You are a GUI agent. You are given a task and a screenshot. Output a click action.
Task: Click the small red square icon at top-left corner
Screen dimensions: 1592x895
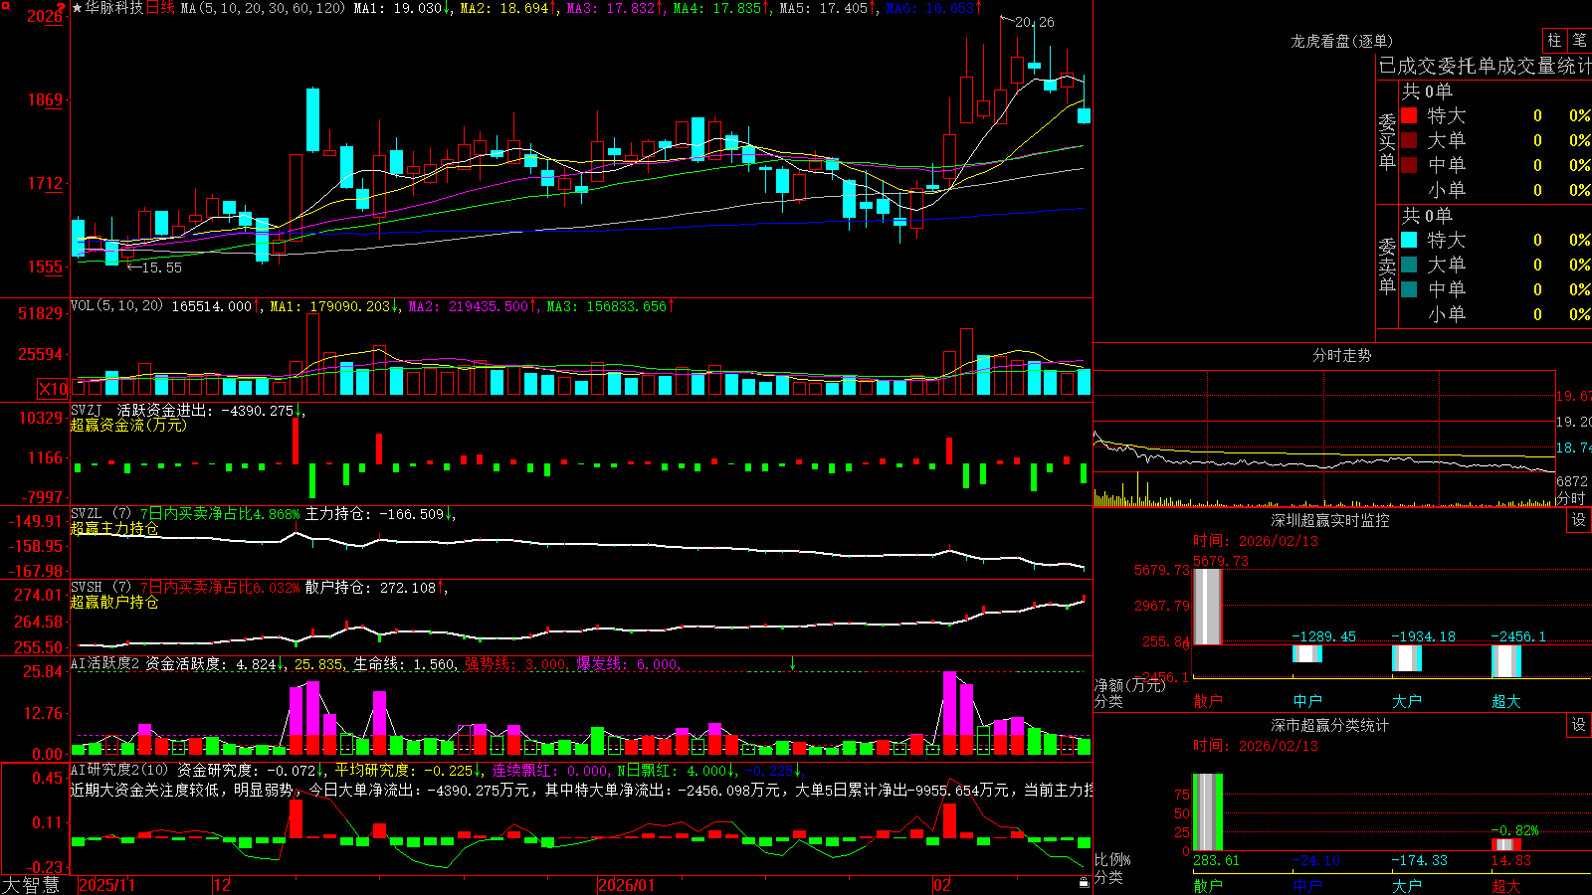4,5
